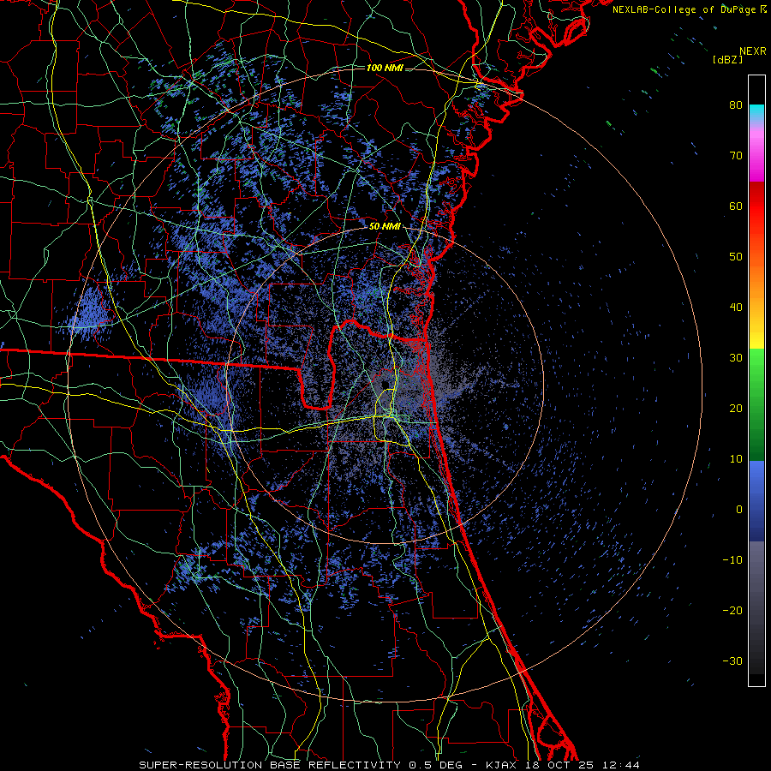Click the SUPER-RESOLUTION BASE REFLECTIVITY caption text
771x771 pixels.
point(270,765)
